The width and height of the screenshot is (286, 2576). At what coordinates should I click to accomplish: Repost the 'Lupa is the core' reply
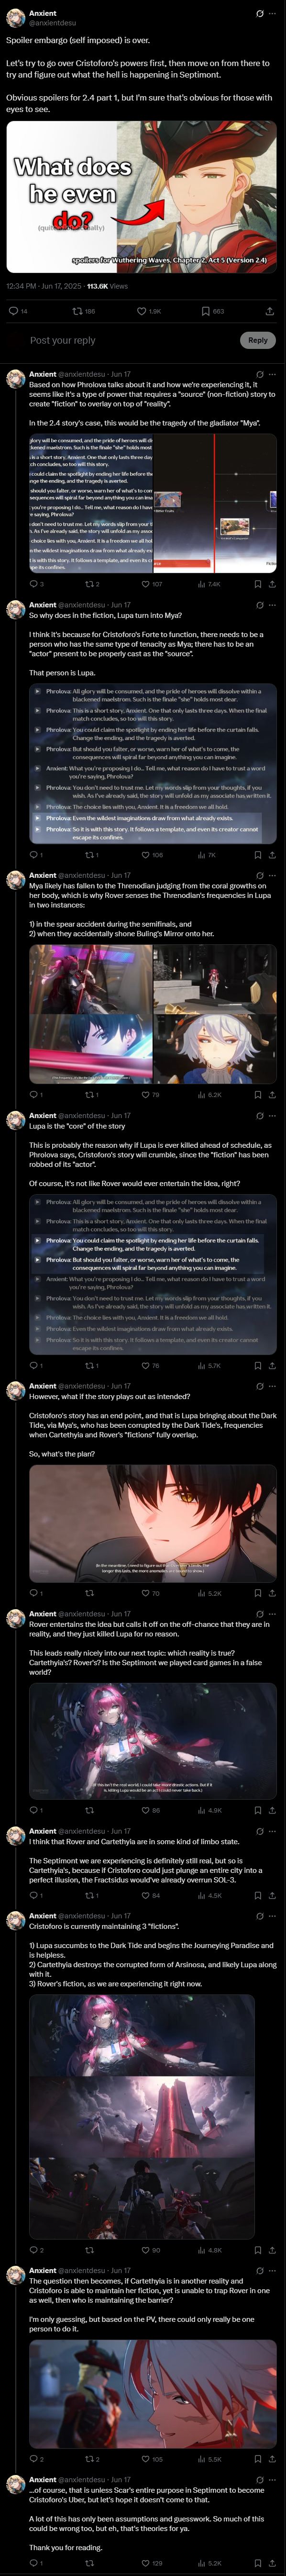pos(89,1365)
